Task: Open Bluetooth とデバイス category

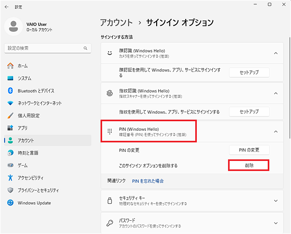Action: point(48,91)
